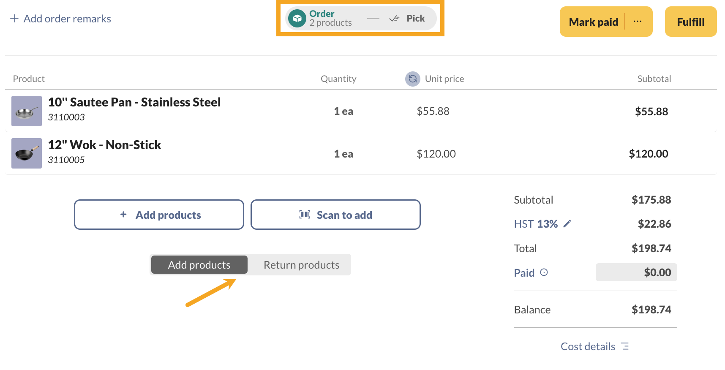Click the Pick step checkmark icon
725x370 pixels.
point(394,19)
